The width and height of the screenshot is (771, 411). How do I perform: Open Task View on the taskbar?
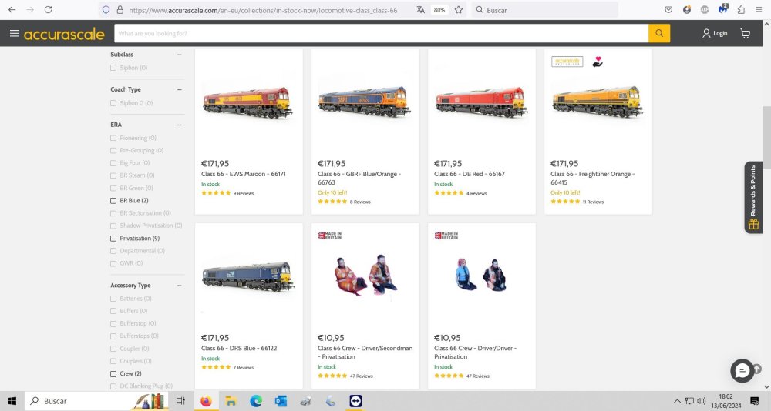[x=180, y=401]
